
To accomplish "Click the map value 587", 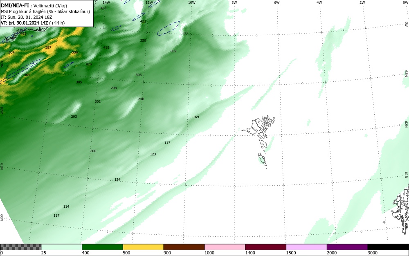I will pyautogui.click(x=48, y=47).
